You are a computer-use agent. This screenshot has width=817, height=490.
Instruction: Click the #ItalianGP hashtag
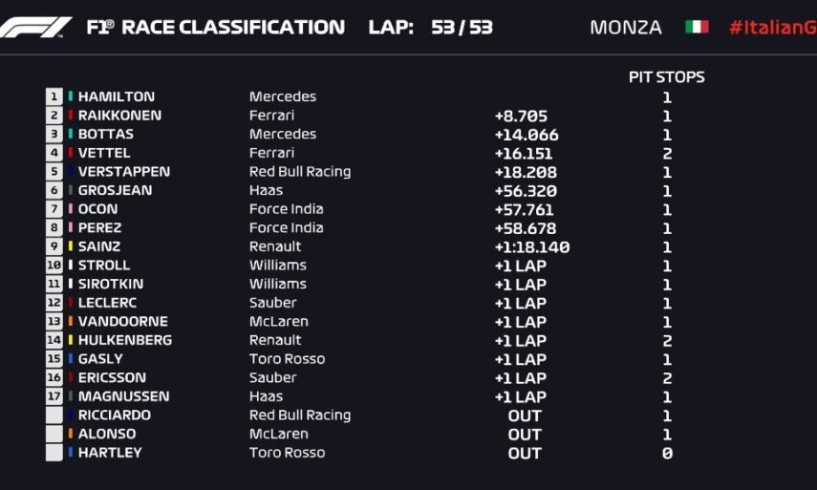tap(772, 27)
